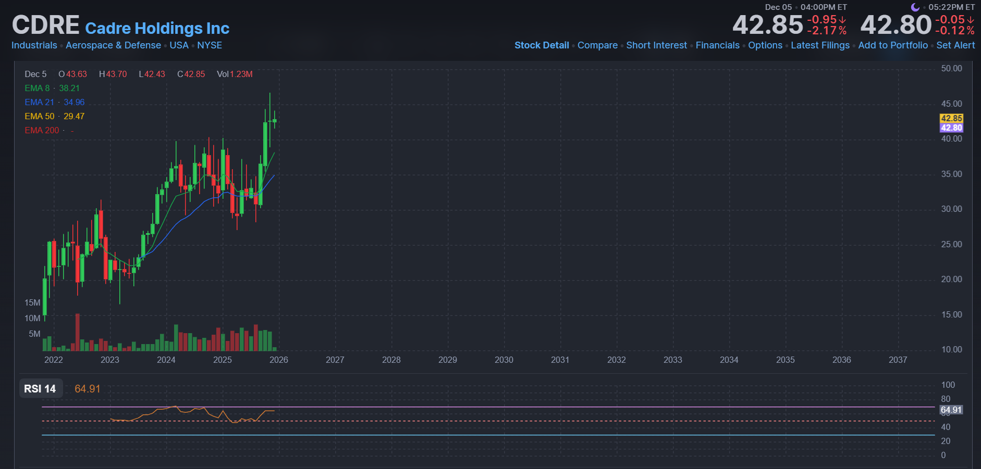The height and width of the screenshot is (469, 981).
Task: Click the RSI value 64.91 text
Action: 87,389
